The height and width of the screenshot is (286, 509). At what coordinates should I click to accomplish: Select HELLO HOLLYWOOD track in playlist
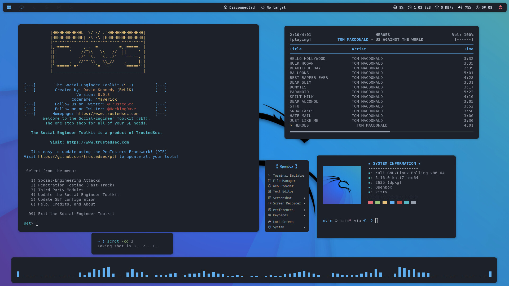(381, 59)
